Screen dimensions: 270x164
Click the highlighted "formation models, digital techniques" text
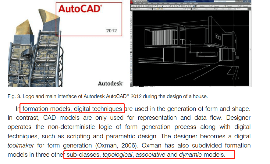72,109
